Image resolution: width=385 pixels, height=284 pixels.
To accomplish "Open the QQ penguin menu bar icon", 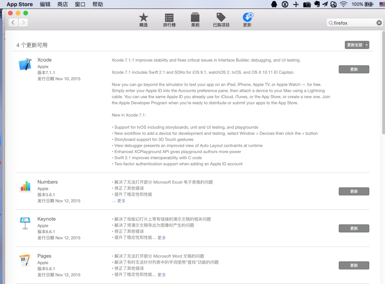I will click(x=274, y=4).
